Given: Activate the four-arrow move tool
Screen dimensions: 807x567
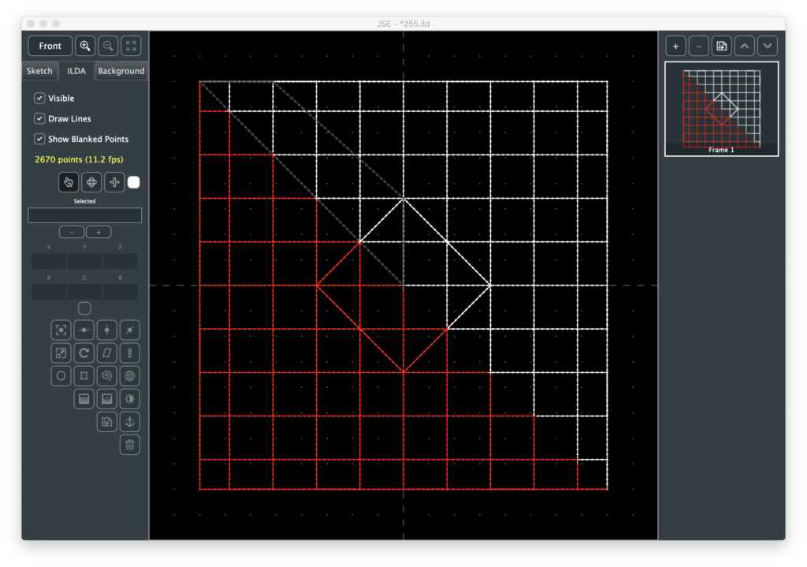Looking at the screenshot, I should pyautogui.click(x=91, y=182).
